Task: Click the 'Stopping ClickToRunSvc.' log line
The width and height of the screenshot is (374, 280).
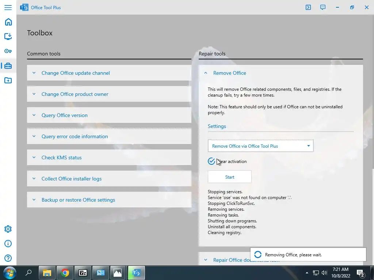Action: click(231, 203)
